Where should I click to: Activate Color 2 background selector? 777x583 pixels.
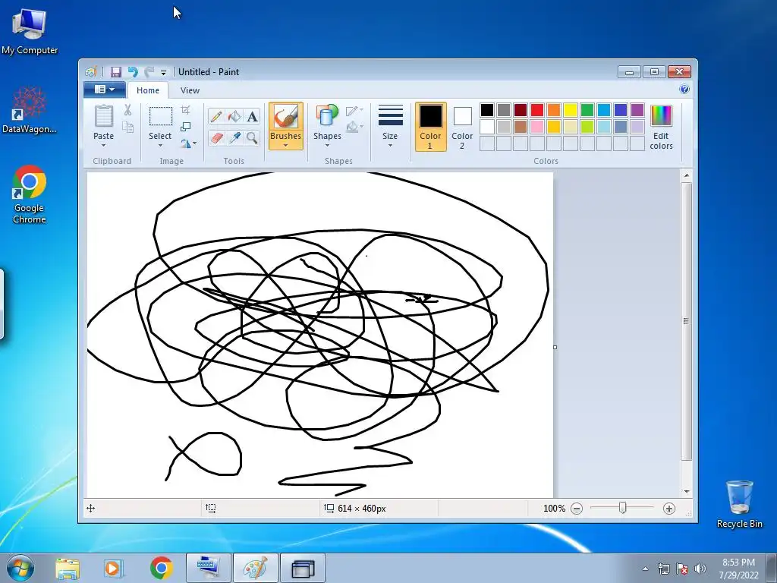(x=462, y=127)
